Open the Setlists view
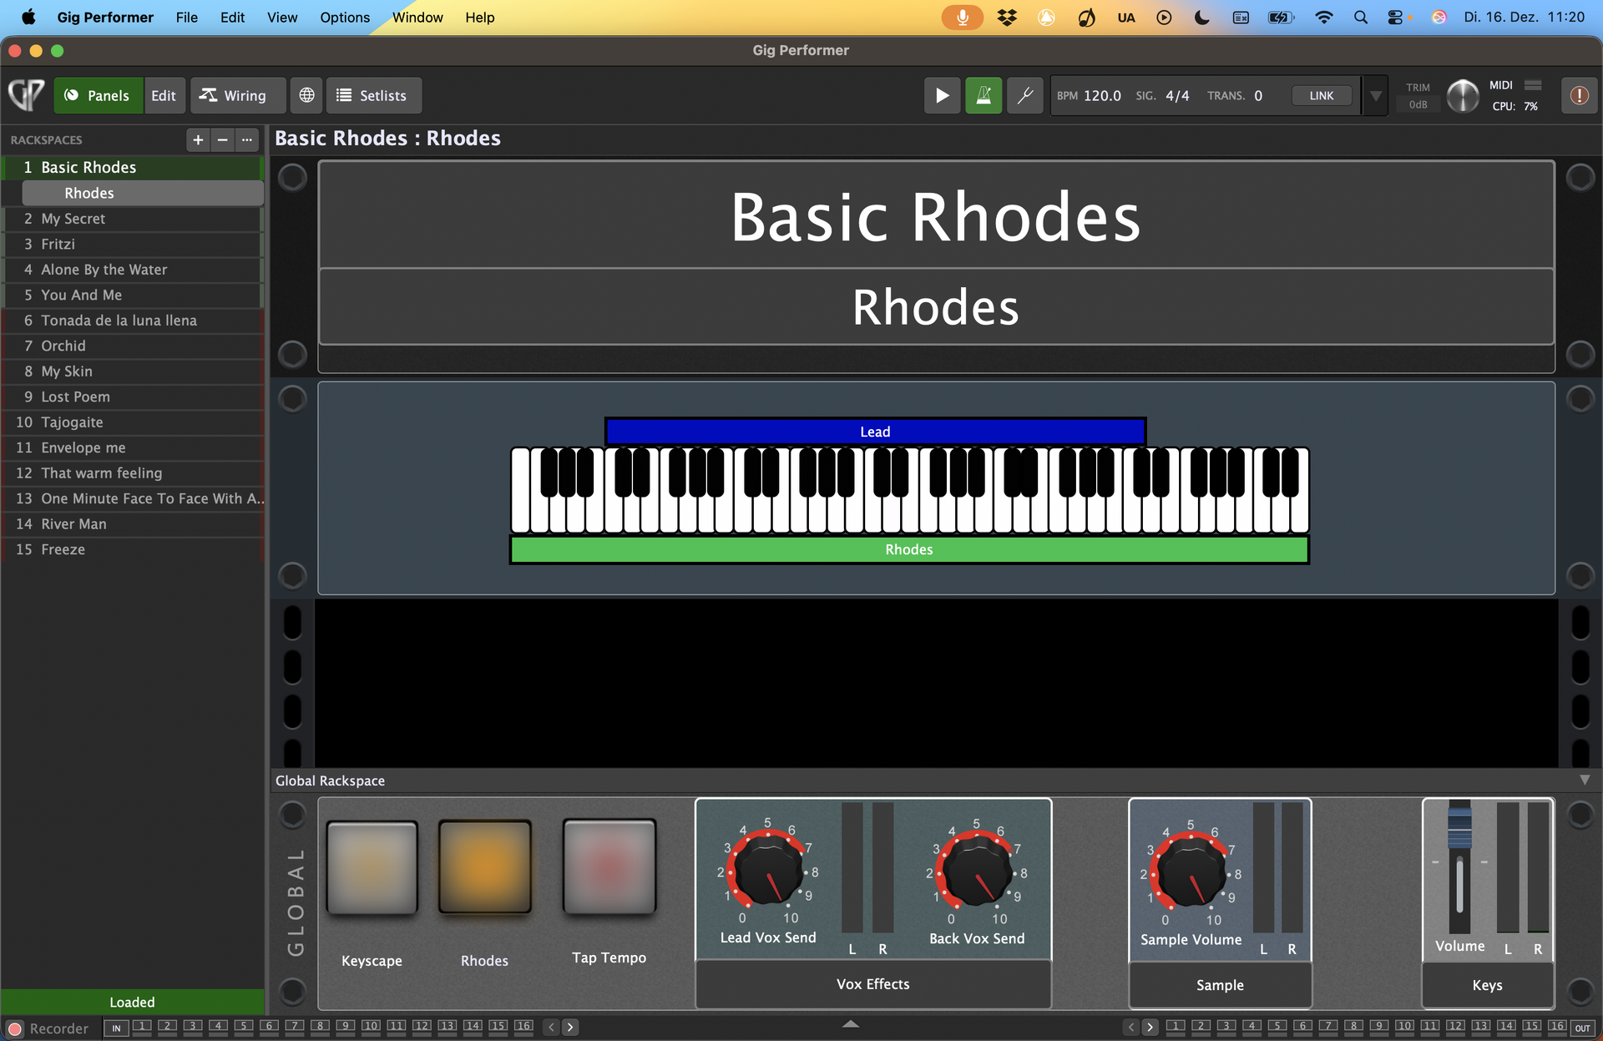 pyautogui.click(x=372, y=95)
